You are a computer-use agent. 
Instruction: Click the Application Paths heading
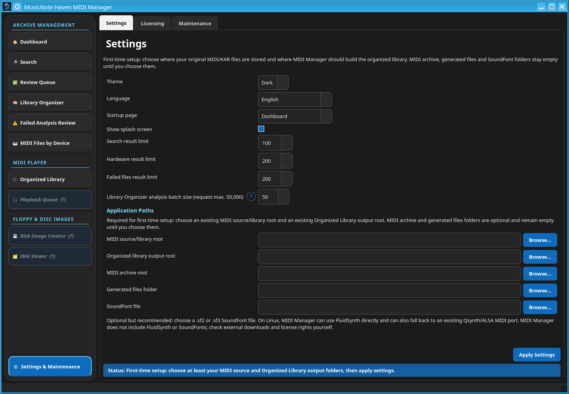coord(130,211)
